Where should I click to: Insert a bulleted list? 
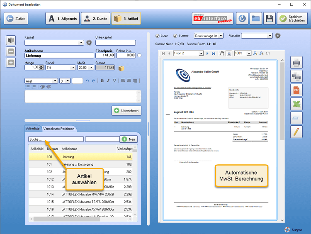(27, 87)
